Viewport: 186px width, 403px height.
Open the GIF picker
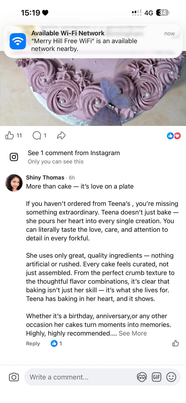(156, 377)
